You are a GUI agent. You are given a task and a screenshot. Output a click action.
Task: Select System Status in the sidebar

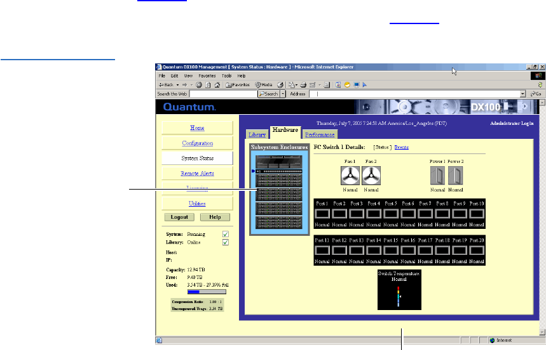tap(197, 158)
